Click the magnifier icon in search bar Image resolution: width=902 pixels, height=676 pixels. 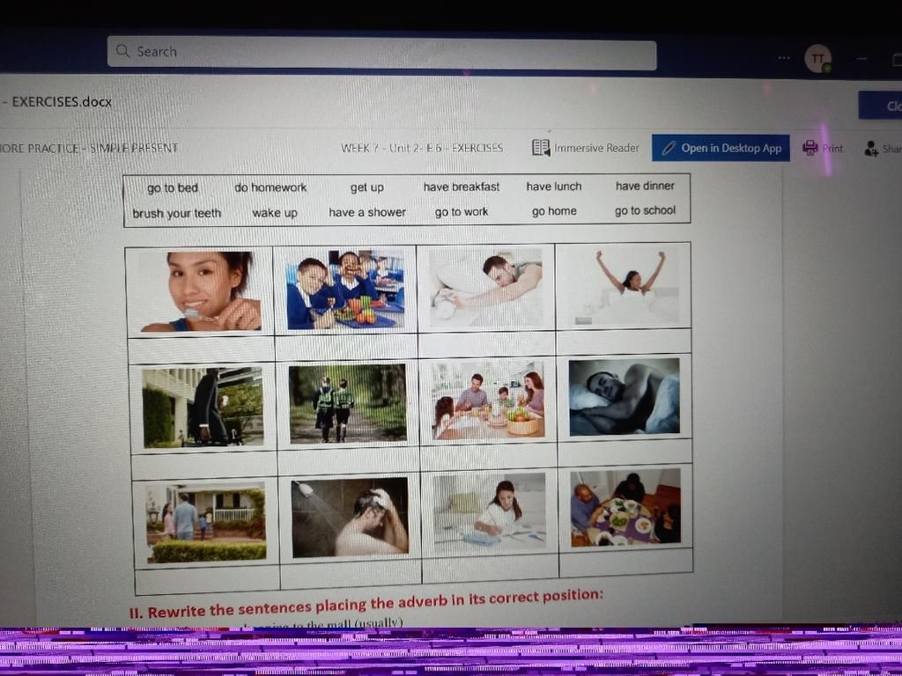click(122, 50)
